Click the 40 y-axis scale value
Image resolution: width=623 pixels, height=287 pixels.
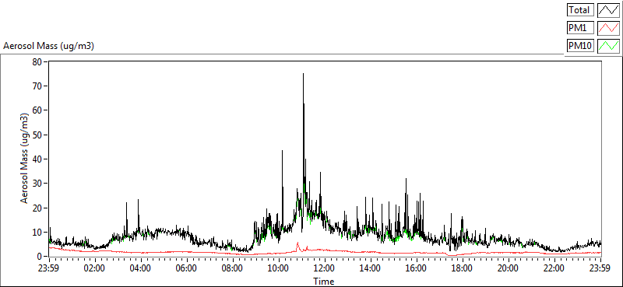(x=37, y=159)
